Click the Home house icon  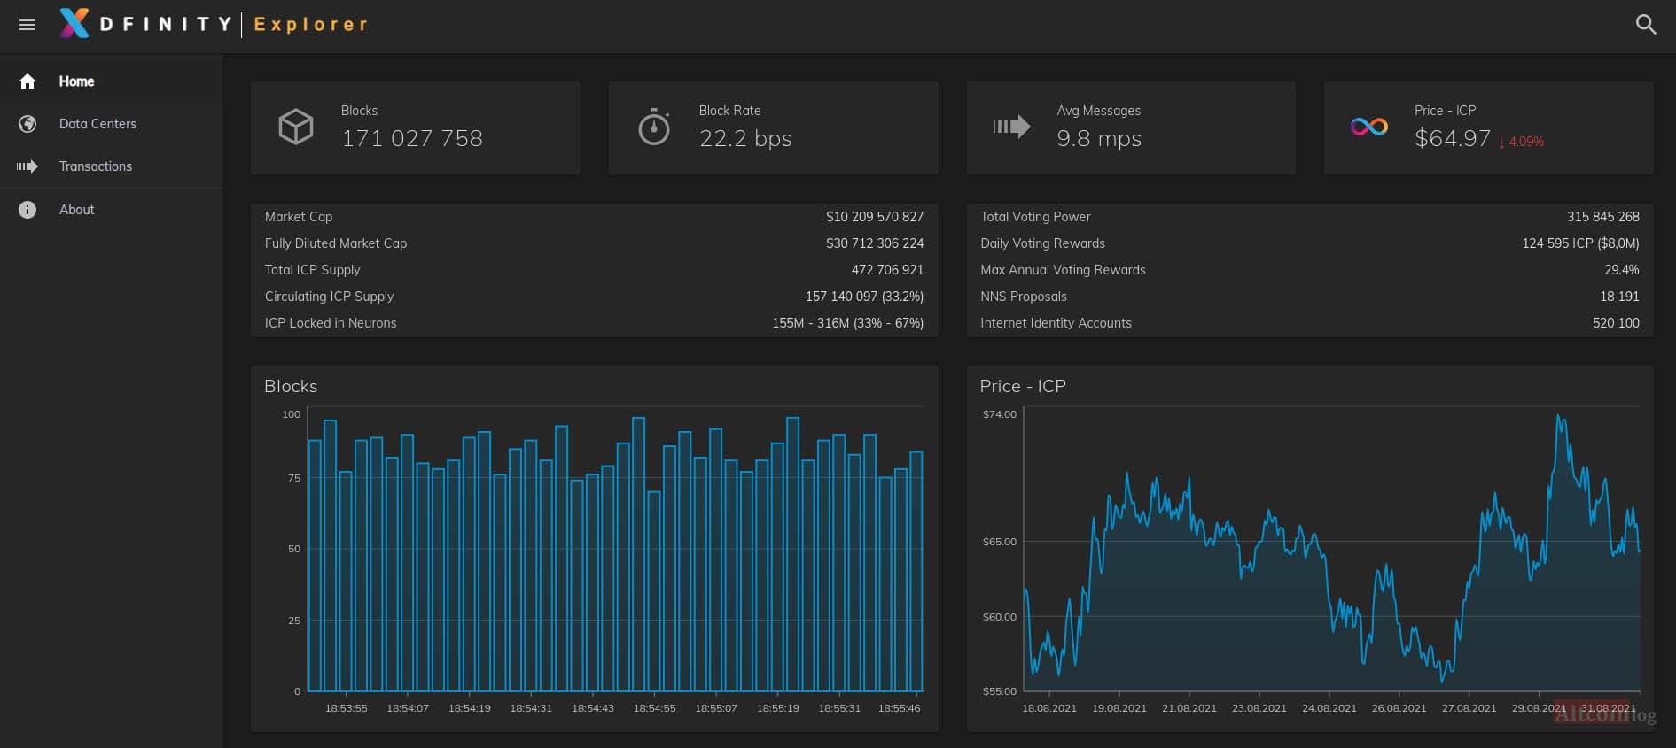click(x=27, y=81)
